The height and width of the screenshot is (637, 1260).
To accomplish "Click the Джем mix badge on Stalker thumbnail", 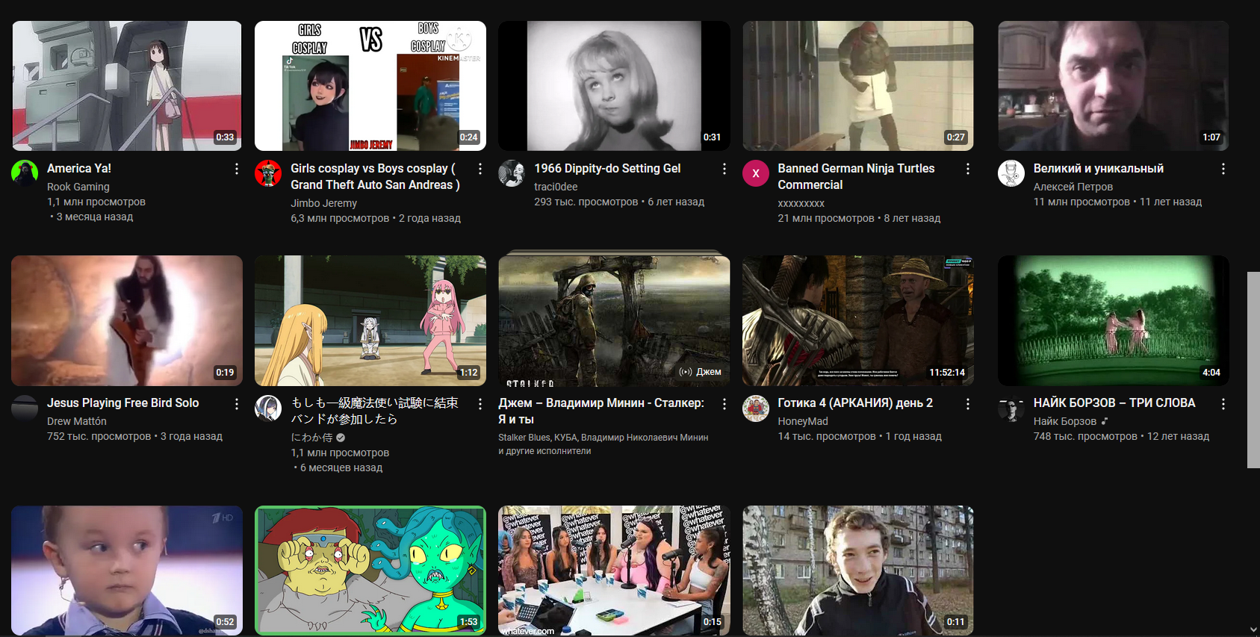I will (701, 372).
